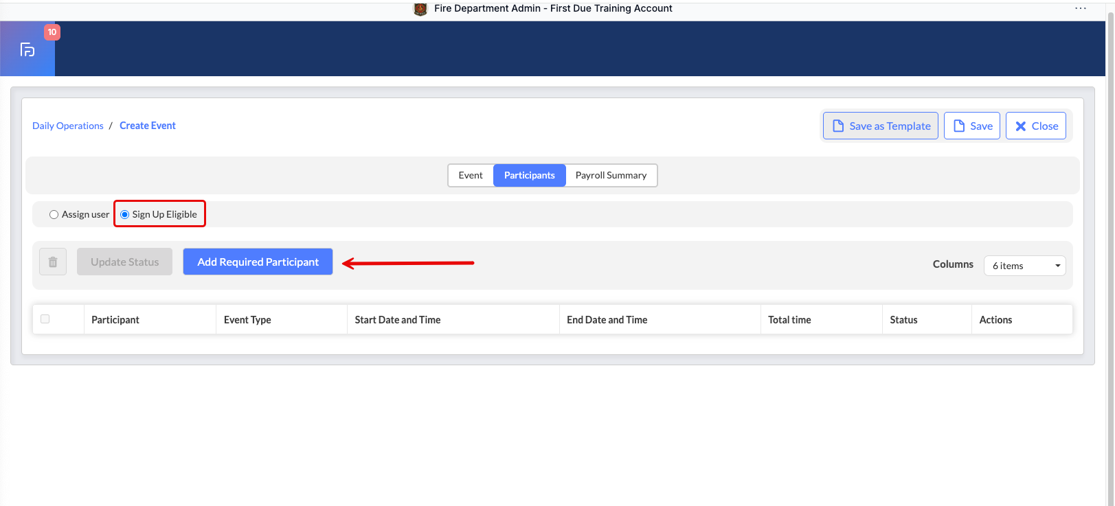Click the trash delete icon
The width and height of the screenshot is (1115, 506).
53,262
